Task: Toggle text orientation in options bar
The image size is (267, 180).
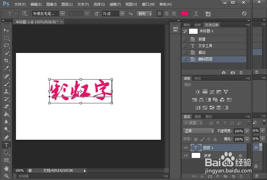Action: click(x=24, y=14)
